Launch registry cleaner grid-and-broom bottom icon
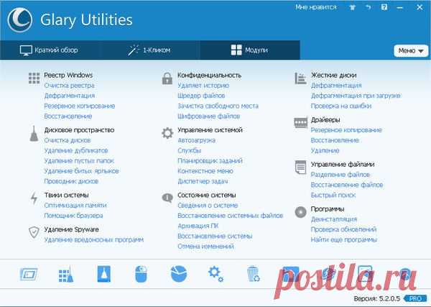The image size is (431, 307). tap(66, 274)
